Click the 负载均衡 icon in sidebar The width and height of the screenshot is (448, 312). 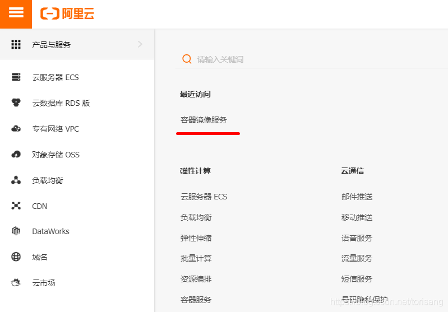[x=16, y=180]
